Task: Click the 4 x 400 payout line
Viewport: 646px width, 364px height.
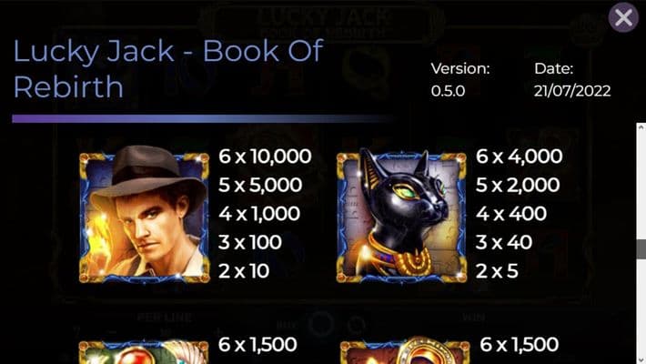Action: (x=511, y=214)
